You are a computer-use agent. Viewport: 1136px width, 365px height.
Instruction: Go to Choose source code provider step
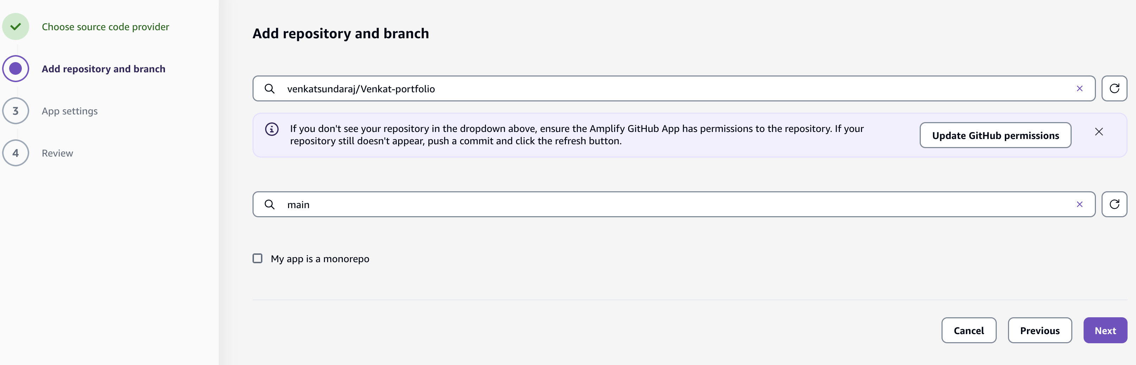(106, 27)
